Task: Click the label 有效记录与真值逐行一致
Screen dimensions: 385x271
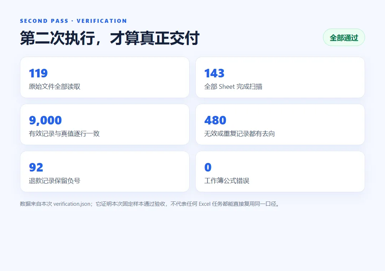Action: [x=64, y=134]
